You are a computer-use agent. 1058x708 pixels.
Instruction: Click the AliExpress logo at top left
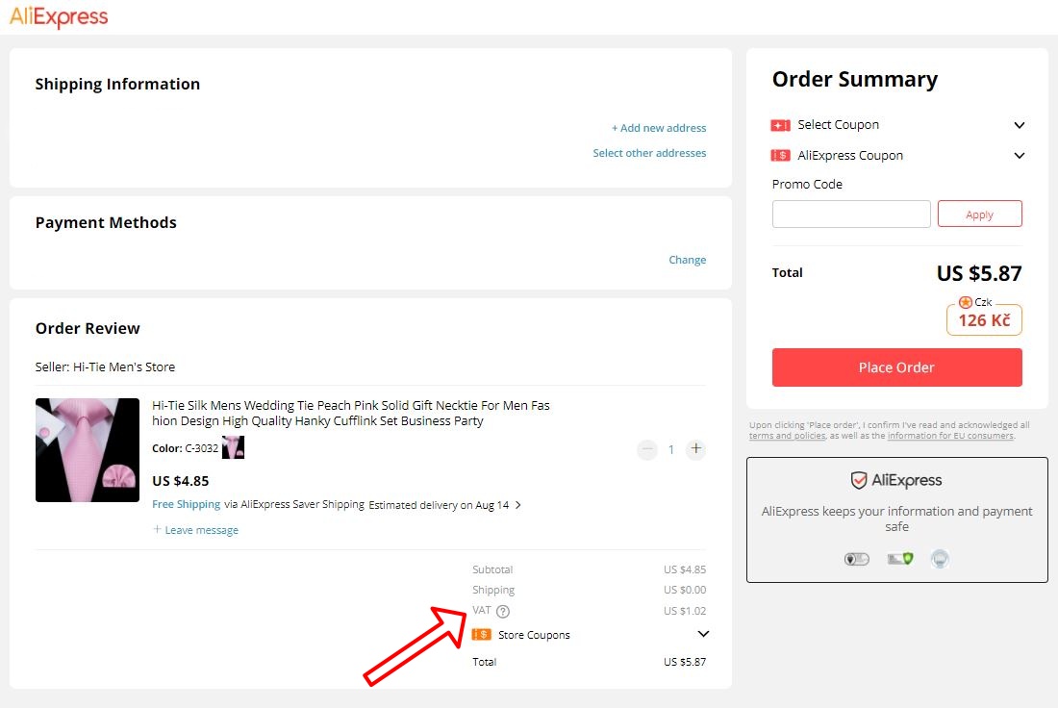coord(58,16)
